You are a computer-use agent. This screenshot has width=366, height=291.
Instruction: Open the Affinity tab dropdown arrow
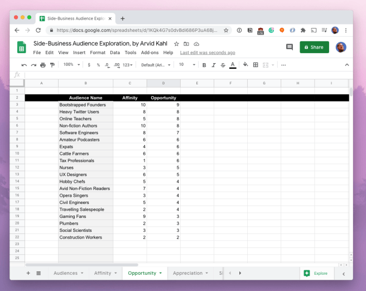[x=115, y=273]
